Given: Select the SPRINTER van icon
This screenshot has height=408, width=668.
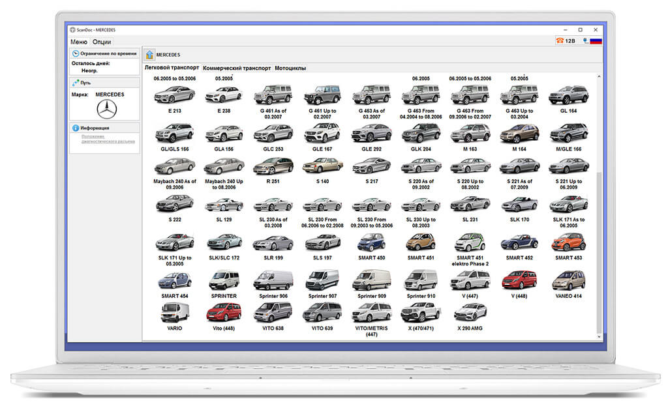Looking at the screenshot, I should coord(224,280).
